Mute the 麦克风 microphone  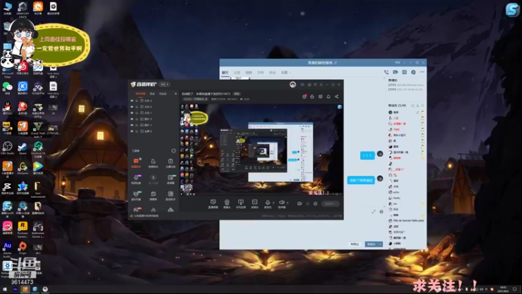coord(268,204)
